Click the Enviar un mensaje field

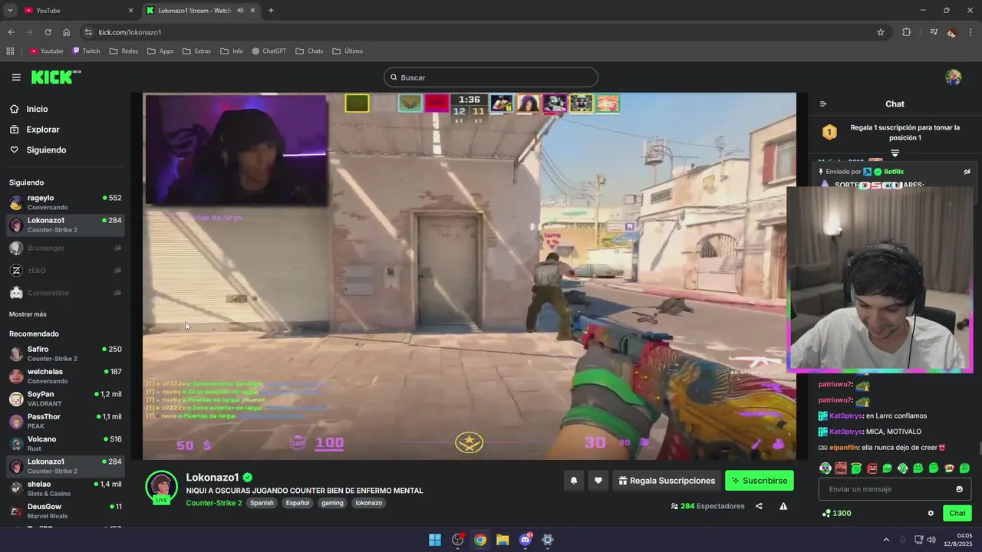click(895, 489)
